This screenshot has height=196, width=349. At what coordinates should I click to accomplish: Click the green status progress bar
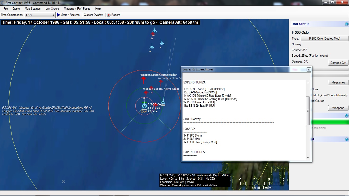coord(330,122)
